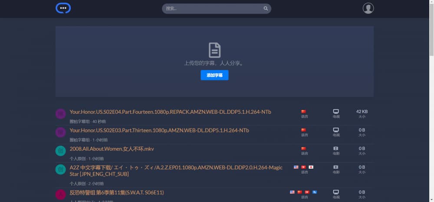Click the Hong Kong flag on A2Z row
Screen dimensions: 434x202
(x=304, y=167)
